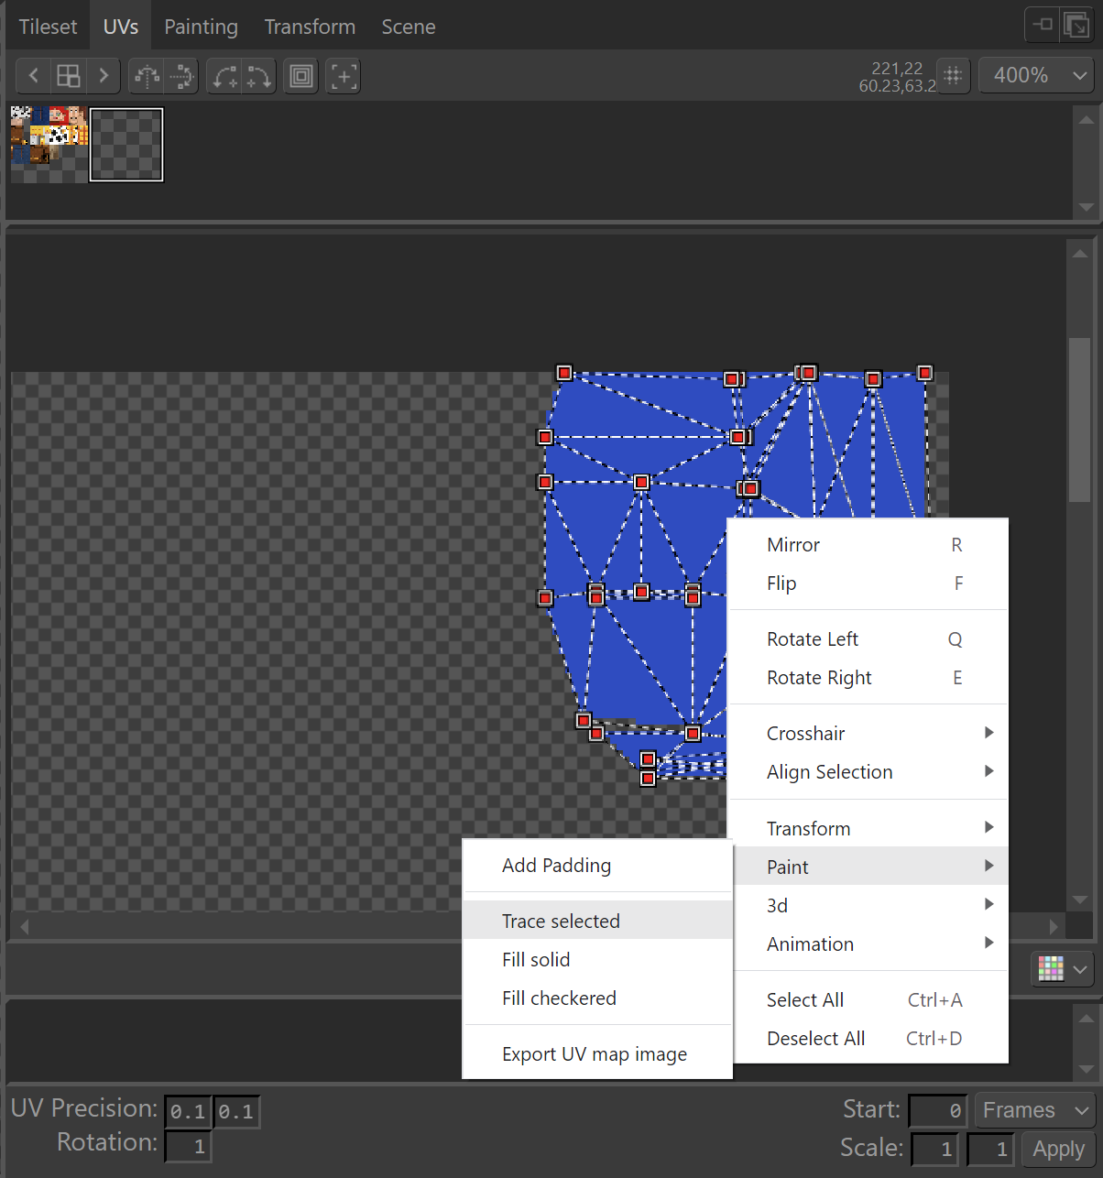Click the add padding nested-squares icon
Viewport: 1103px width, 1178px height.
pos(301,75)
